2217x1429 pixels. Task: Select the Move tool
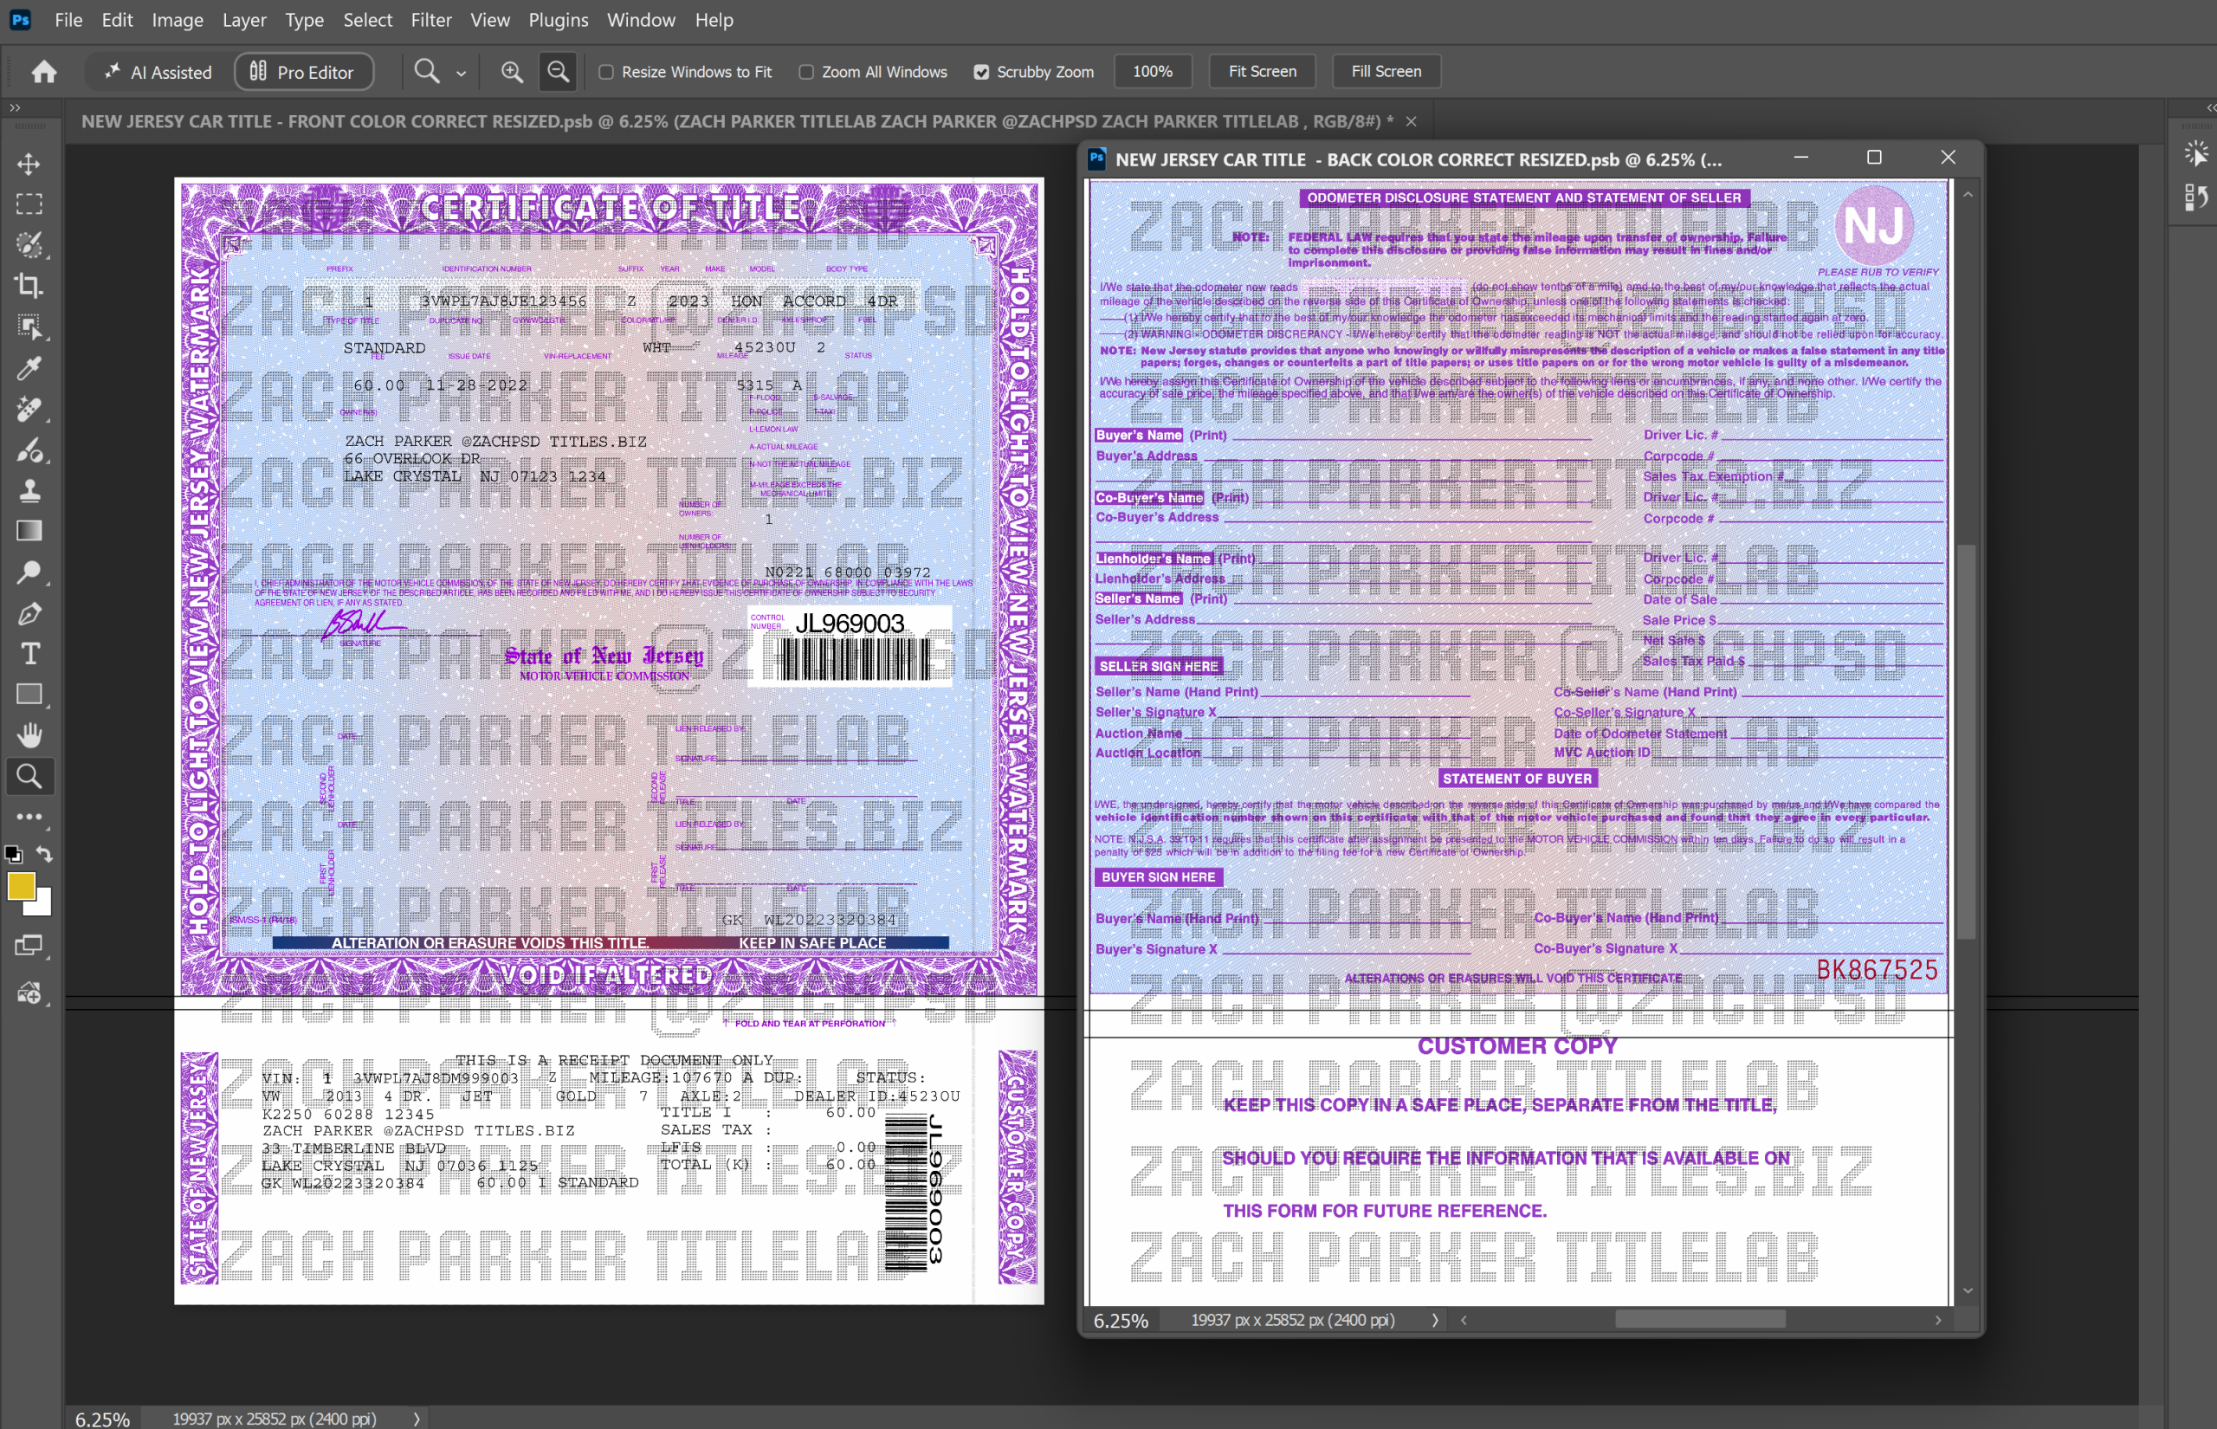coord(29,164)
